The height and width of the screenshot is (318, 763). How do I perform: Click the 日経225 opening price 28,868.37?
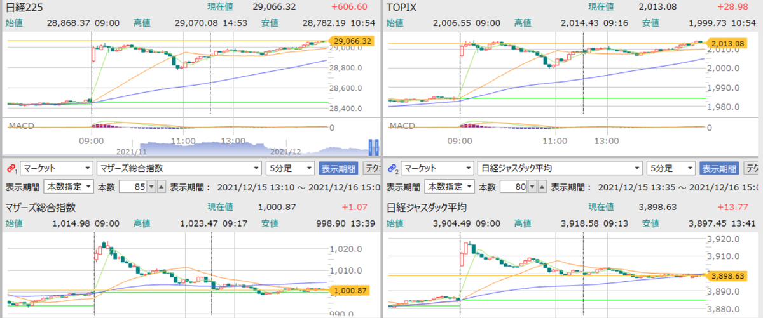69,22
